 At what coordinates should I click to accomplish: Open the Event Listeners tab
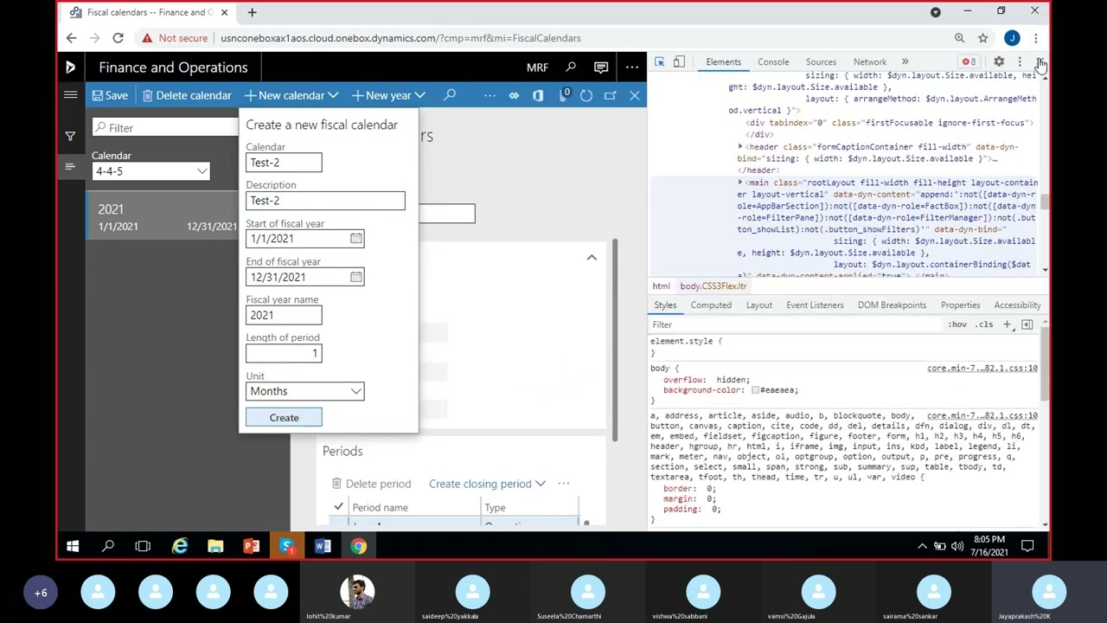pyautogui.click(x=815, y=305)
